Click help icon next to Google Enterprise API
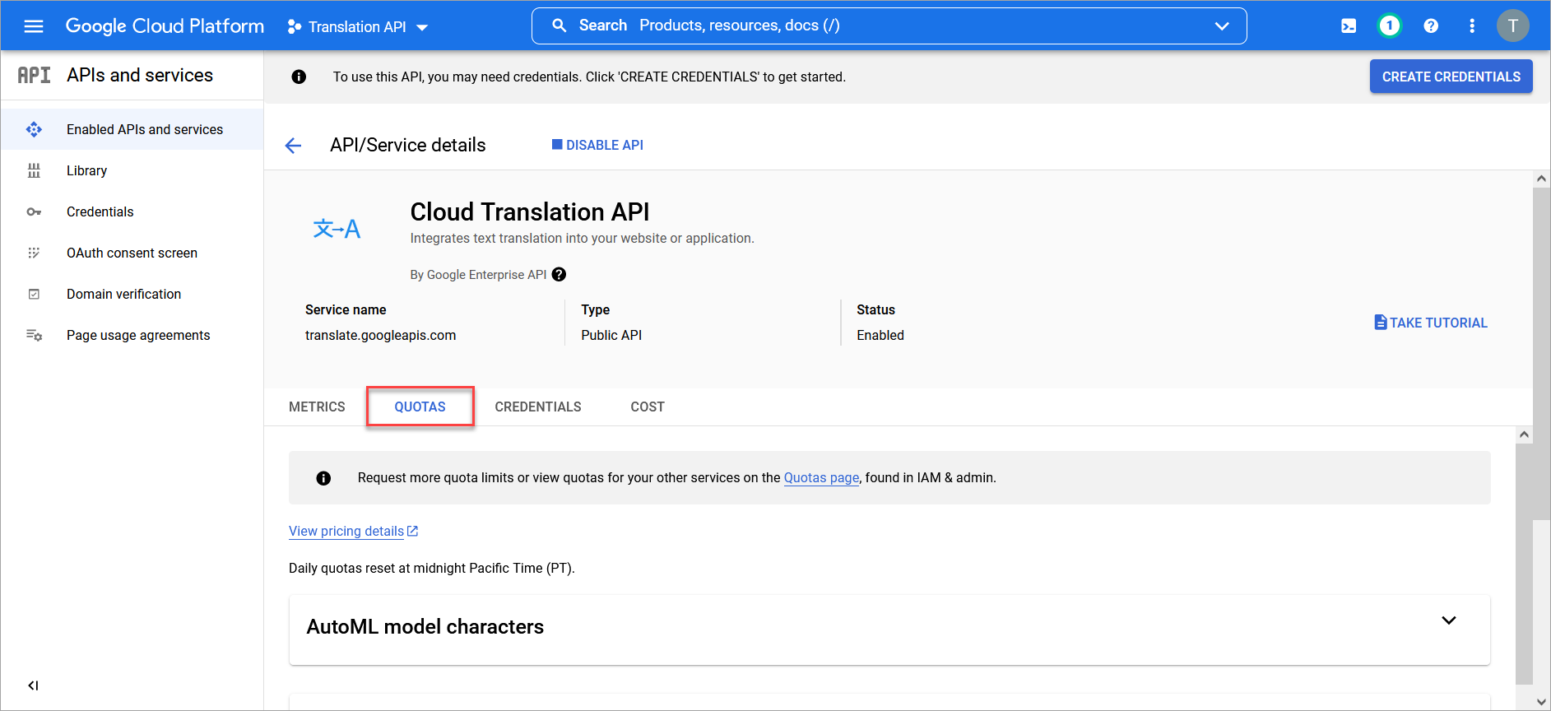This screenshot has height=711, width=1551. [559, 275]
